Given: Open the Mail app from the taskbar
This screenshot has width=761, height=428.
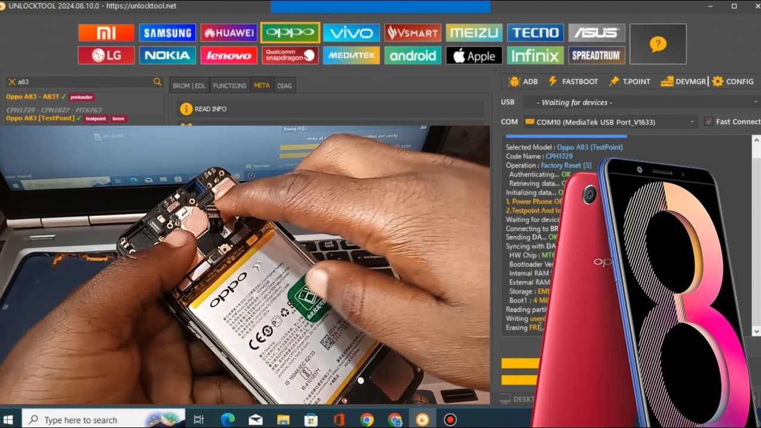Looking at the screenshot, I should [256, 420].
